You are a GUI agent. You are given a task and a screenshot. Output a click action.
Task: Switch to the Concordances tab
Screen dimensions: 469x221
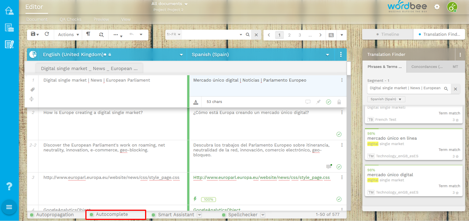click(426, 67)
